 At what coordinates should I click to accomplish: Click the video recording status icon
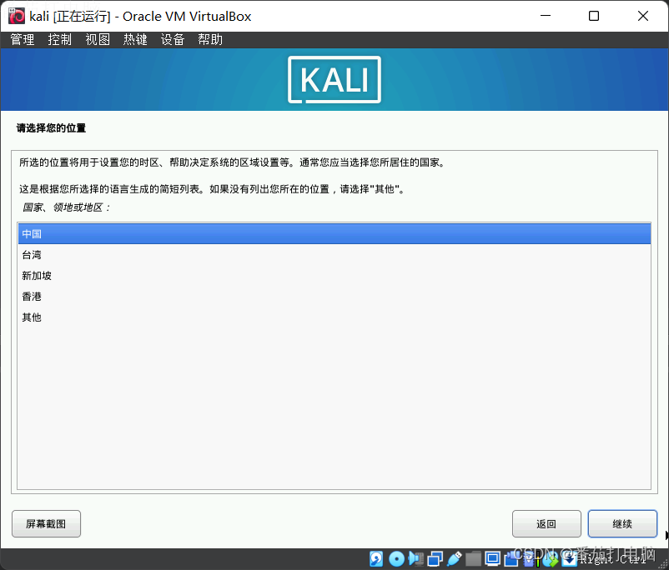click(x=511, y=559)
